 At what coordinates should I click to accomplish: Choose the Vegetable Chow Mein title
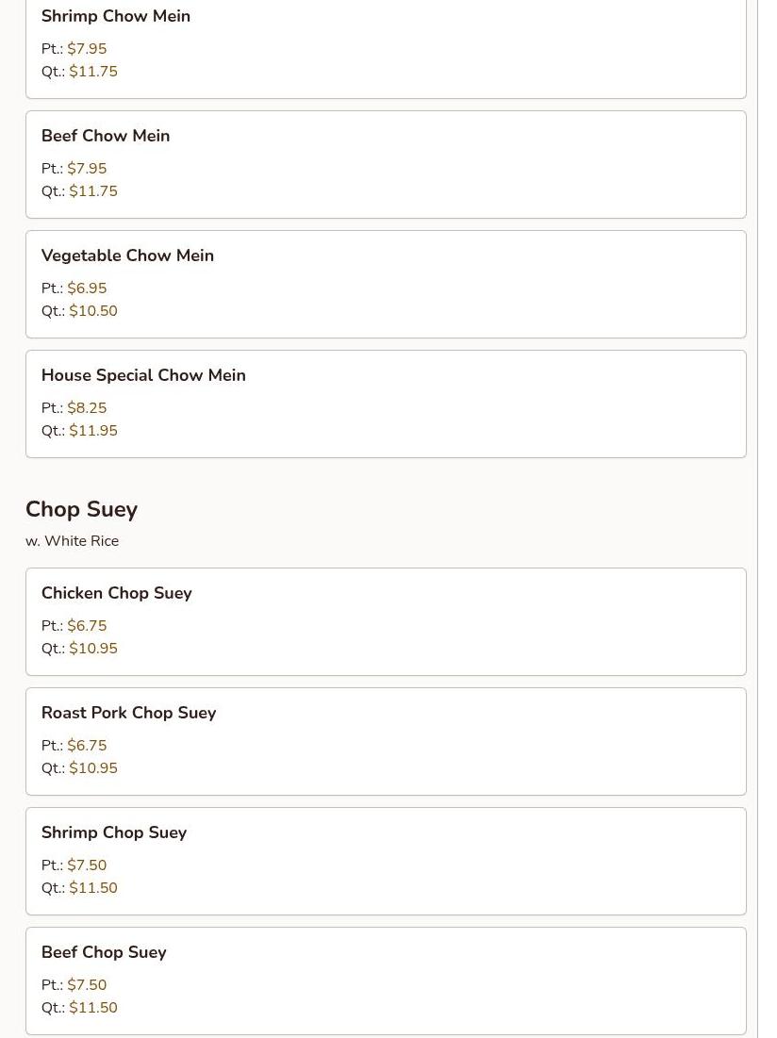click(x=127, y=255)
